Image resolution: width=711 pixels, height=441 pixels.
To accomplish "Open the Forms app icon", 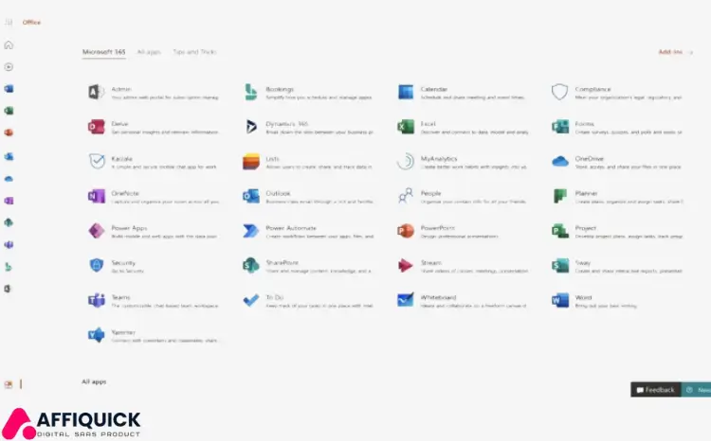I will [x=560, y=127].
